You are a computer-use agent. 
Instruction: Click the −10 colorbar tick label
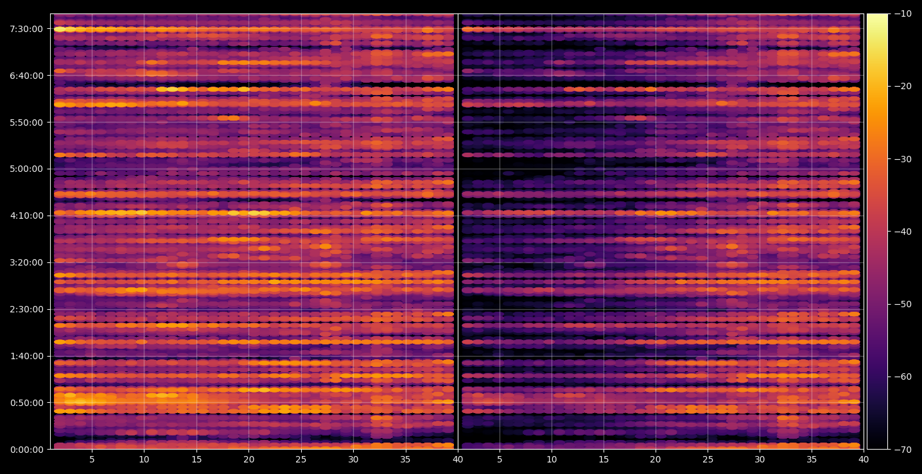[x=902, y=14]
